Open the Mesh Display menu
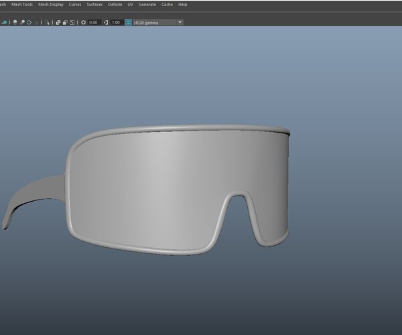Viewport: 402px width, 335px height. click(51, 5)
